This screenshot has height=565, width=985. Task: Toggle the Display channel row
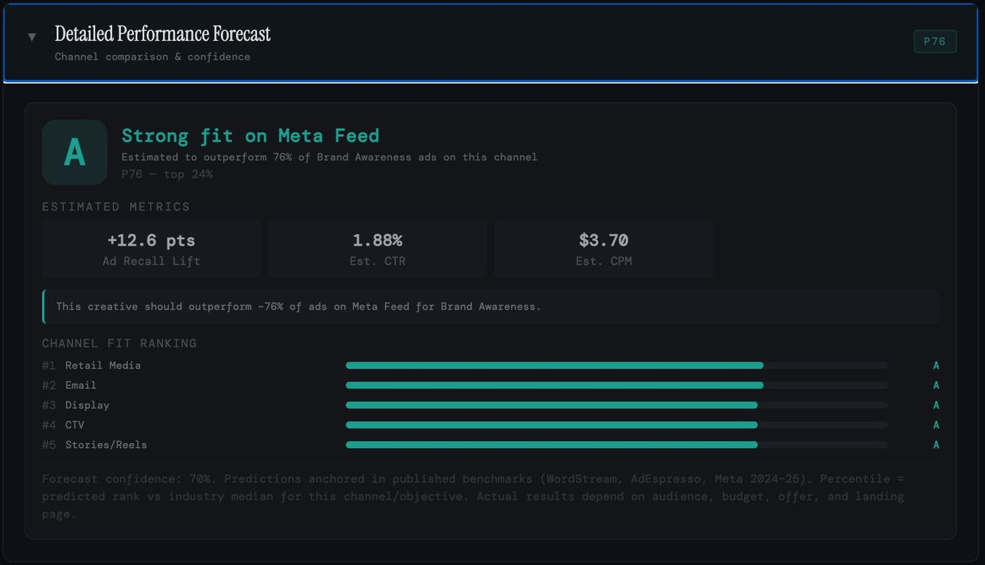87,405
